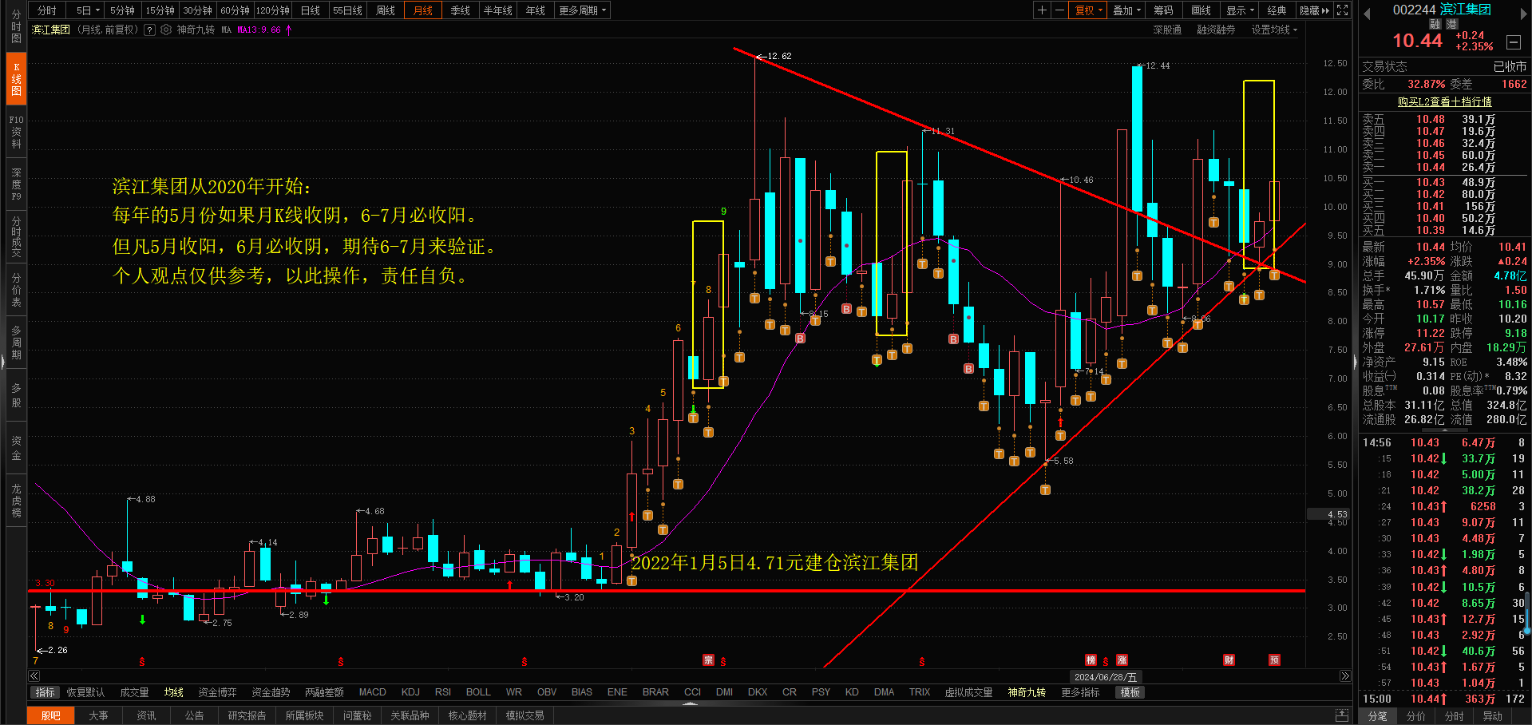Click the 财 event marker on timeline
This screenshot has height=725, width=1532.
1229,660
